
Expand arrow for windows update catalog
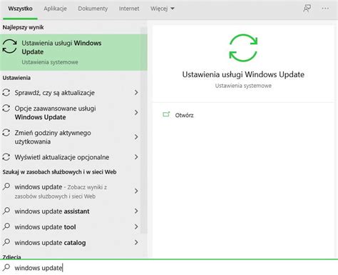click(136, 242)
